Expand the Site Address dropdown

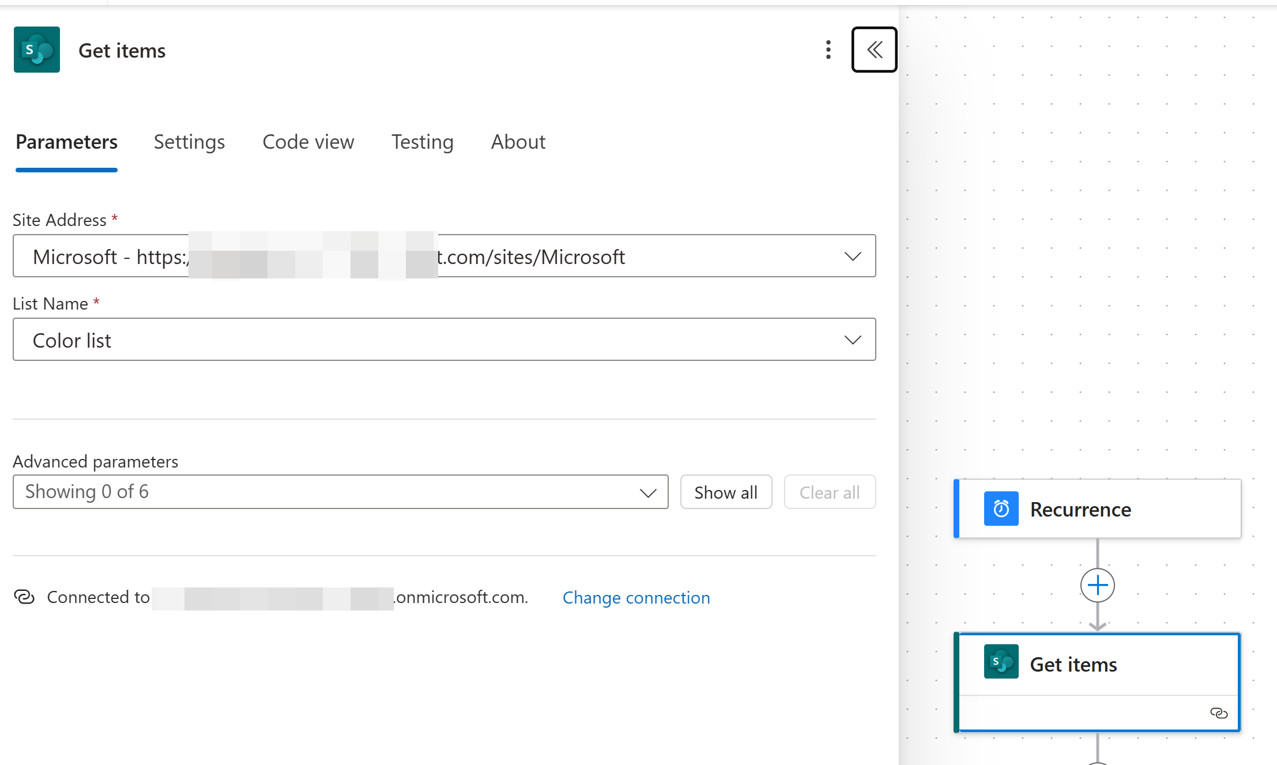point(852,256)
